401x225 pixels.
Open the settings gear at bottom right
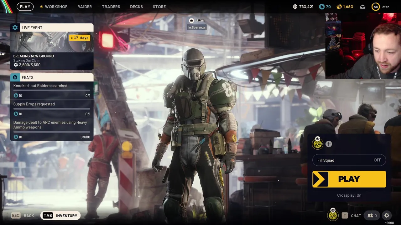tap(387, 215)
